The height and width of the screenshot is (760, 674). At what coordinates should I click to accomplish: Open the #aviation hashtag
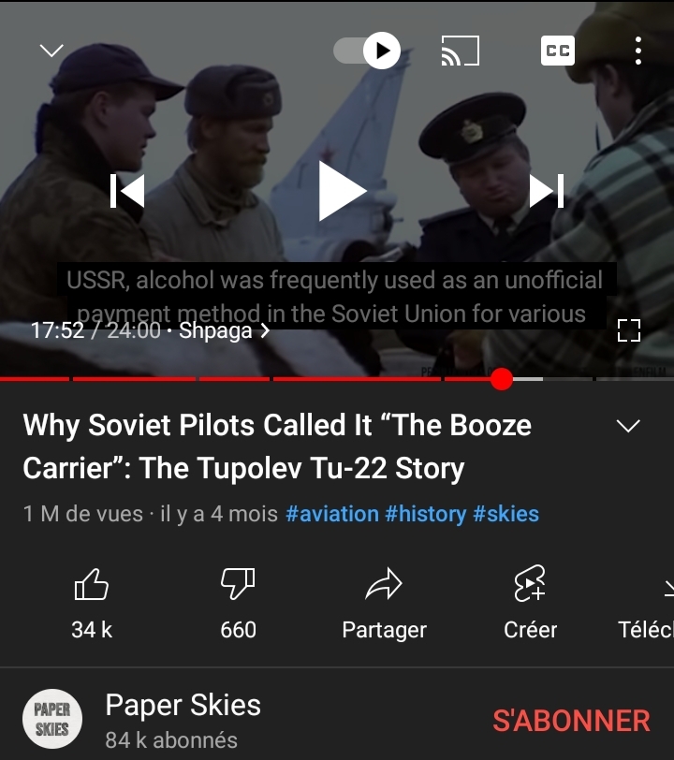pyautogui.click(x=332, y=514)
